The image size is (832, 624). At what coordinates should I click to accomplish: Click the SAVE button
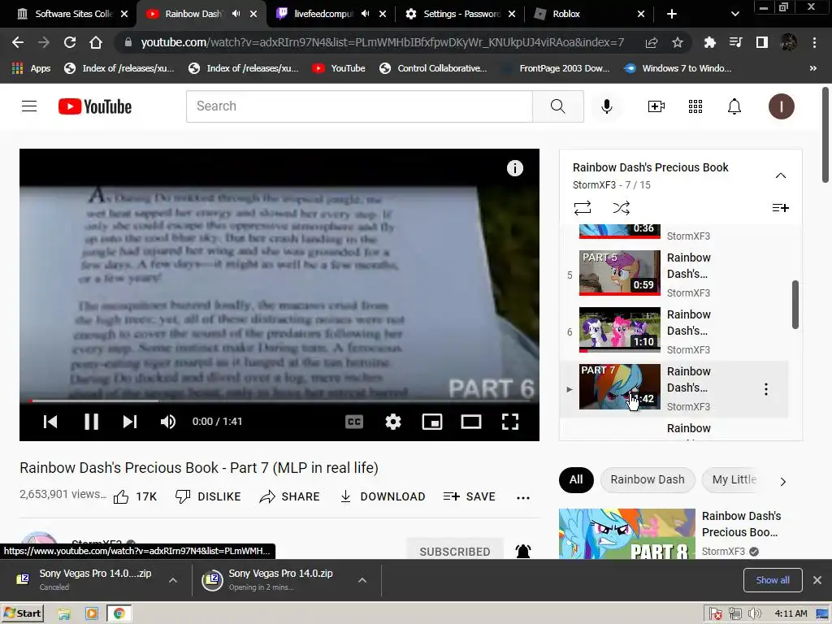pos(470,496)
